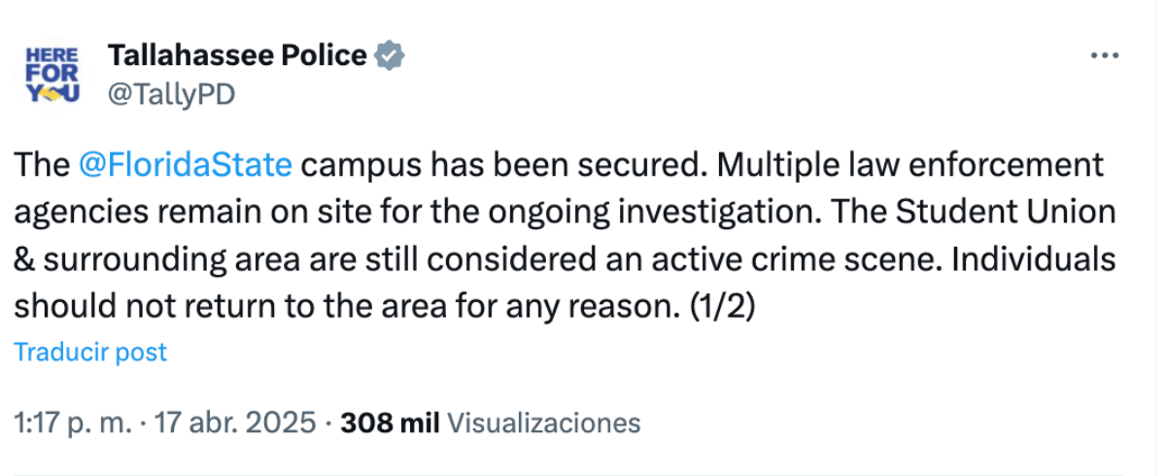Click the (1/2) thread marker
1166x476 pixels.
click(x=721, y=310)
